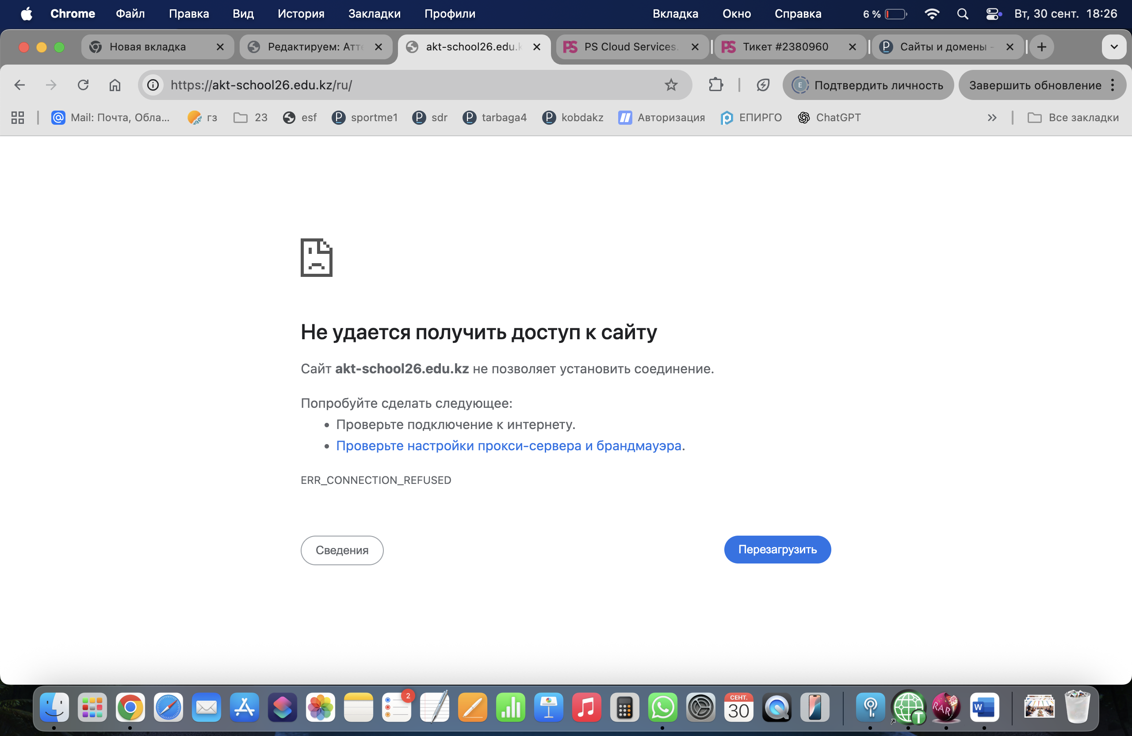
Task: Open the История menu
Action: 301,14
